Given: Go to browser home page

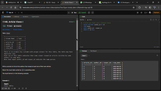Looking at the screenshot, I should pyautogui.click(x=15, y=7).
